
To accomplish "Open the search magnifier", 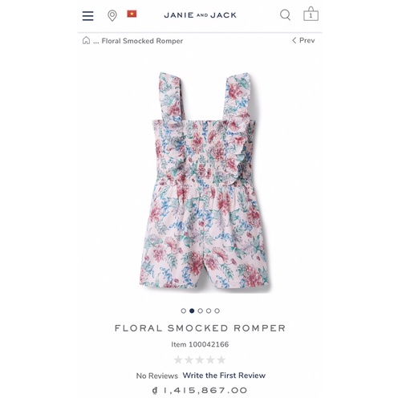I will [x=285, y=15].
